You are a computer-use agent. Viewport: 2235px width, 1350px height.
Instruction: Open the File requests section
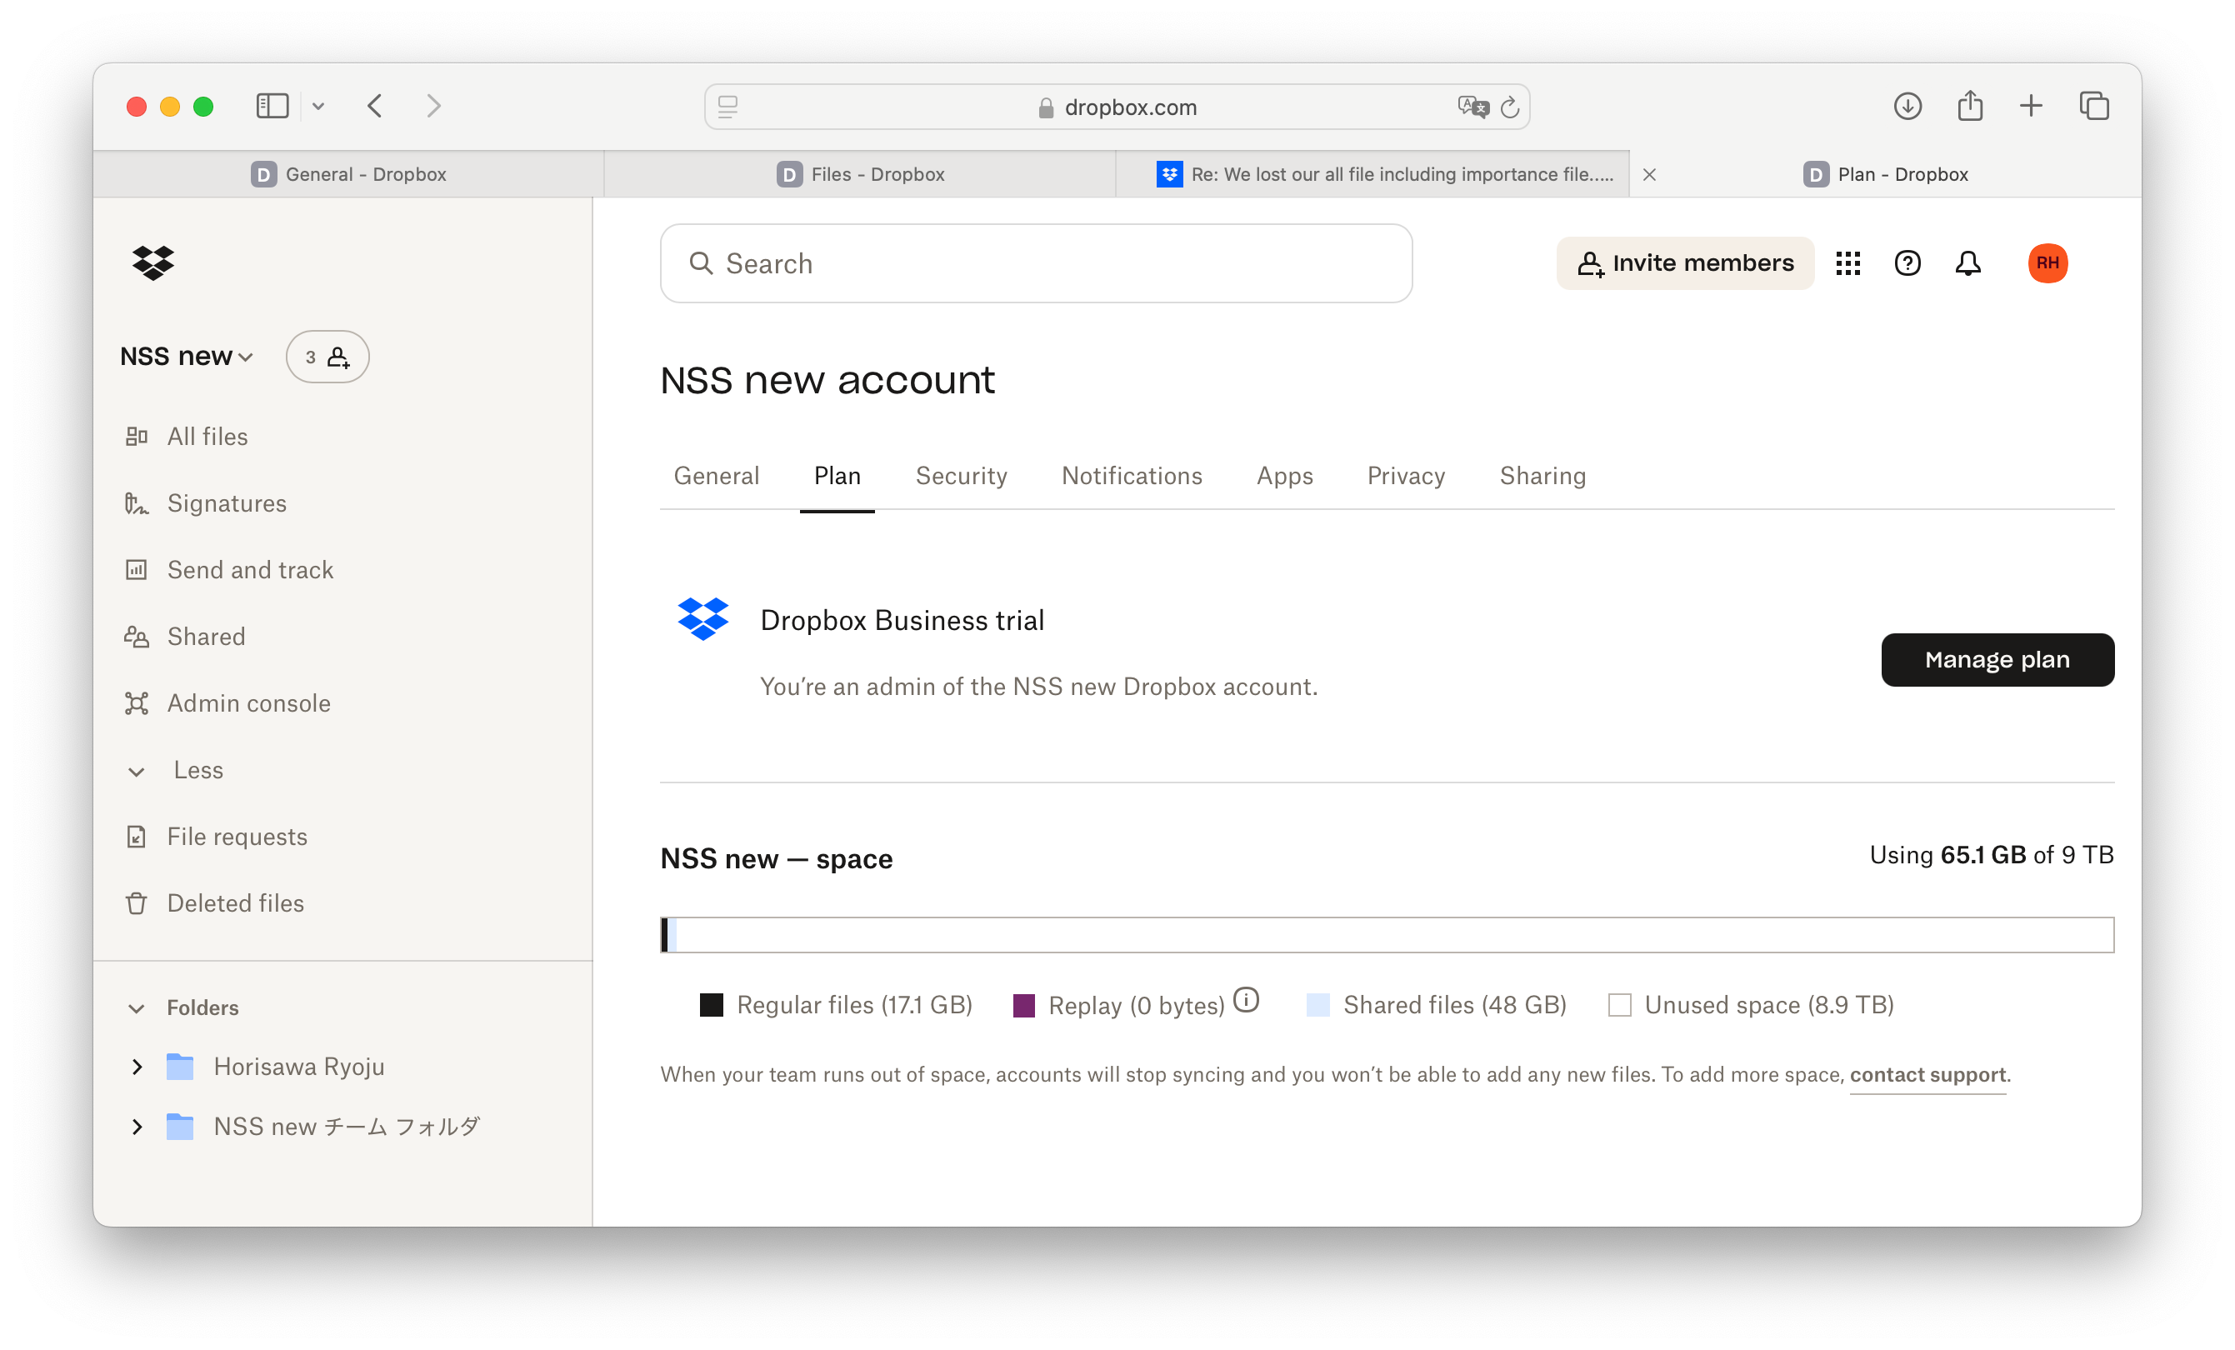coord(237,834)
